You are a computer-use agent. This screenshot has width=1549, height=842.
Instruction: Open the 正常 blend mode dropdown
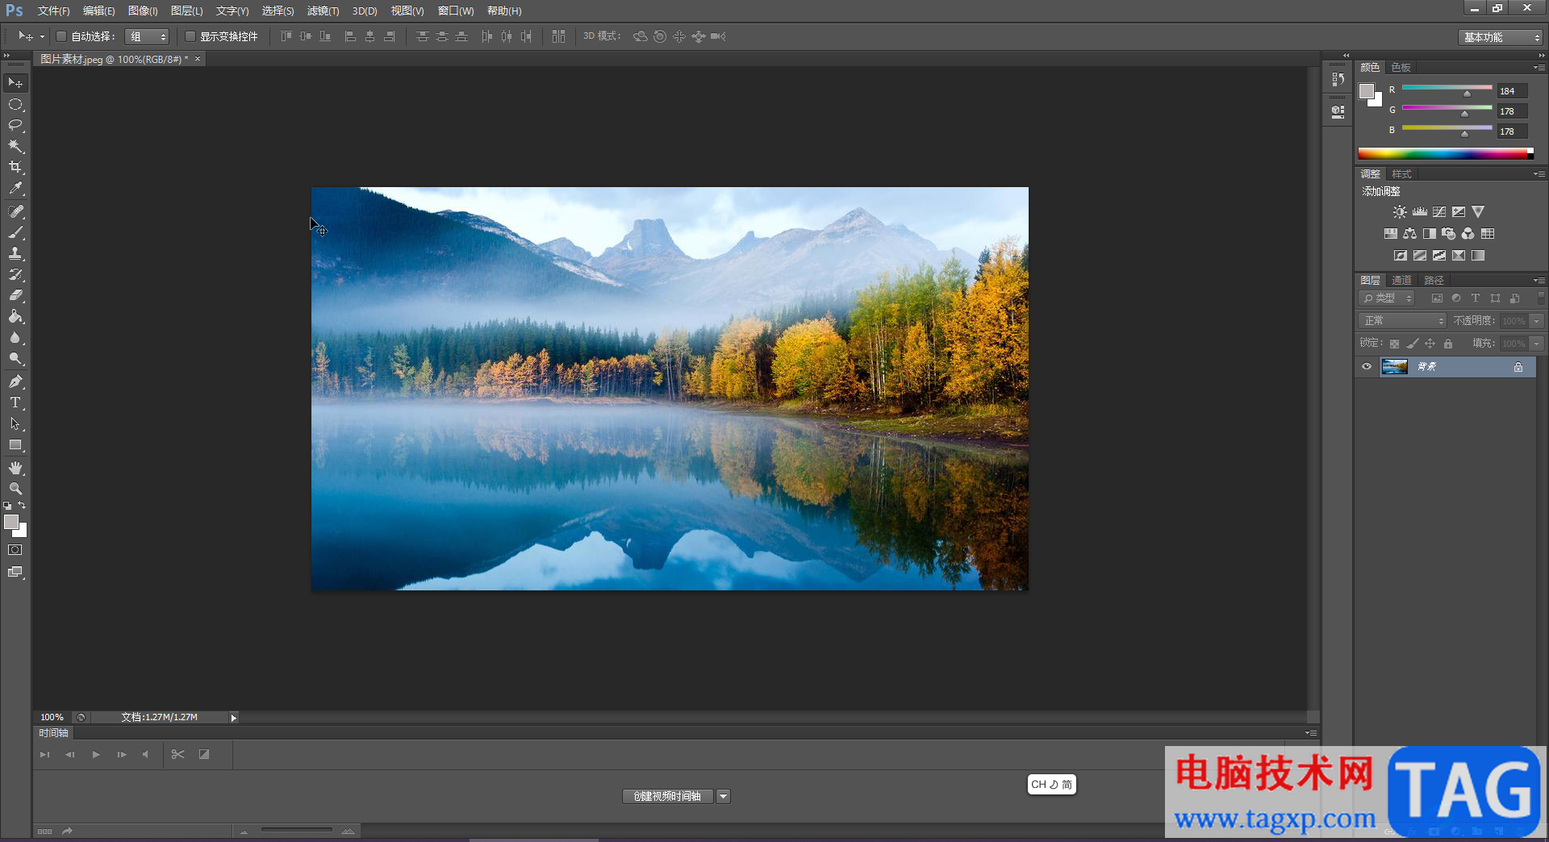point(1402,321)
